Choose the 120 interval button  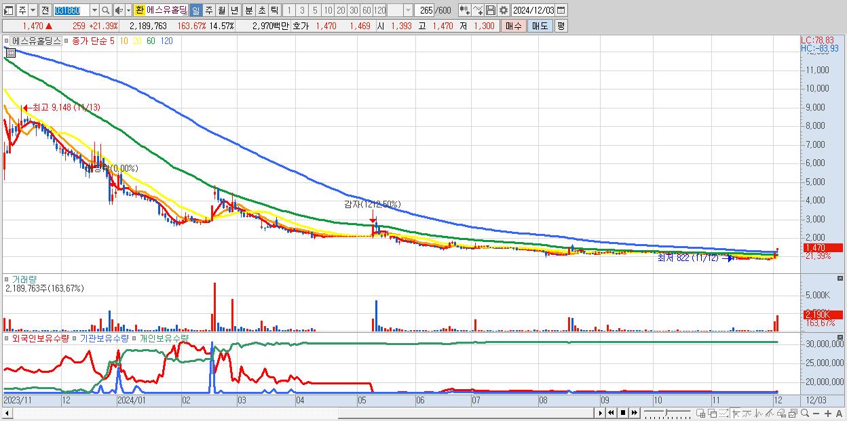click(380, 10)
